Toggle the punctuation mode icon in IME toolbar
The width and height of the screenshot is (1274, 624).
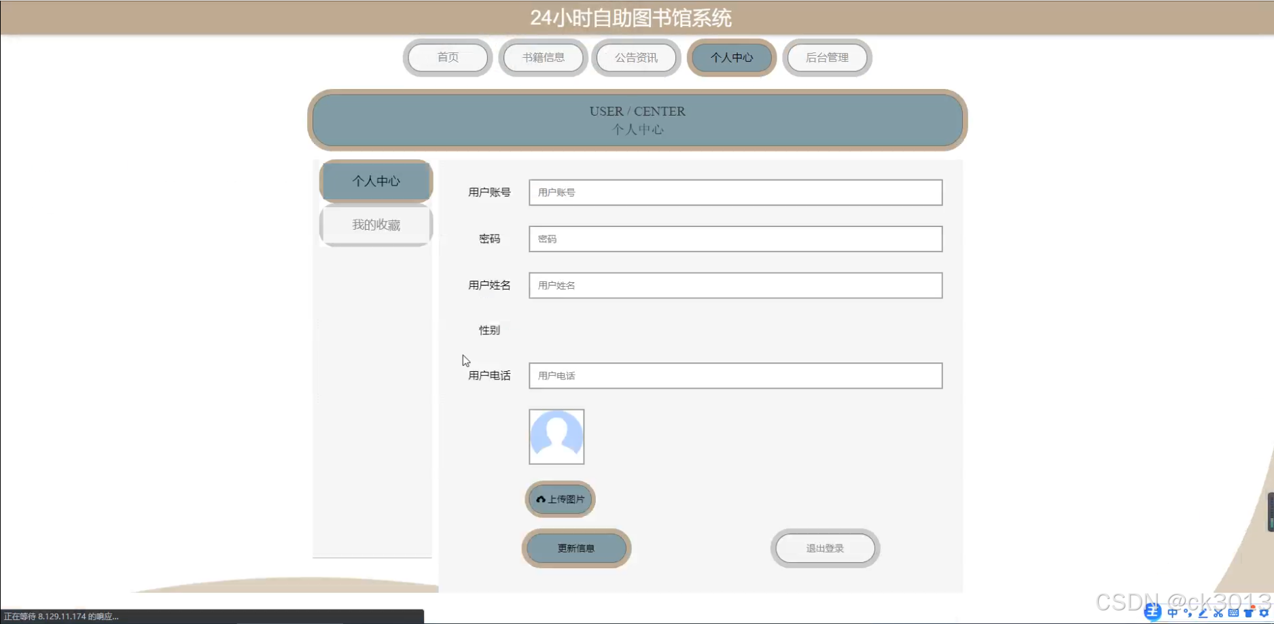(1188, 612)
